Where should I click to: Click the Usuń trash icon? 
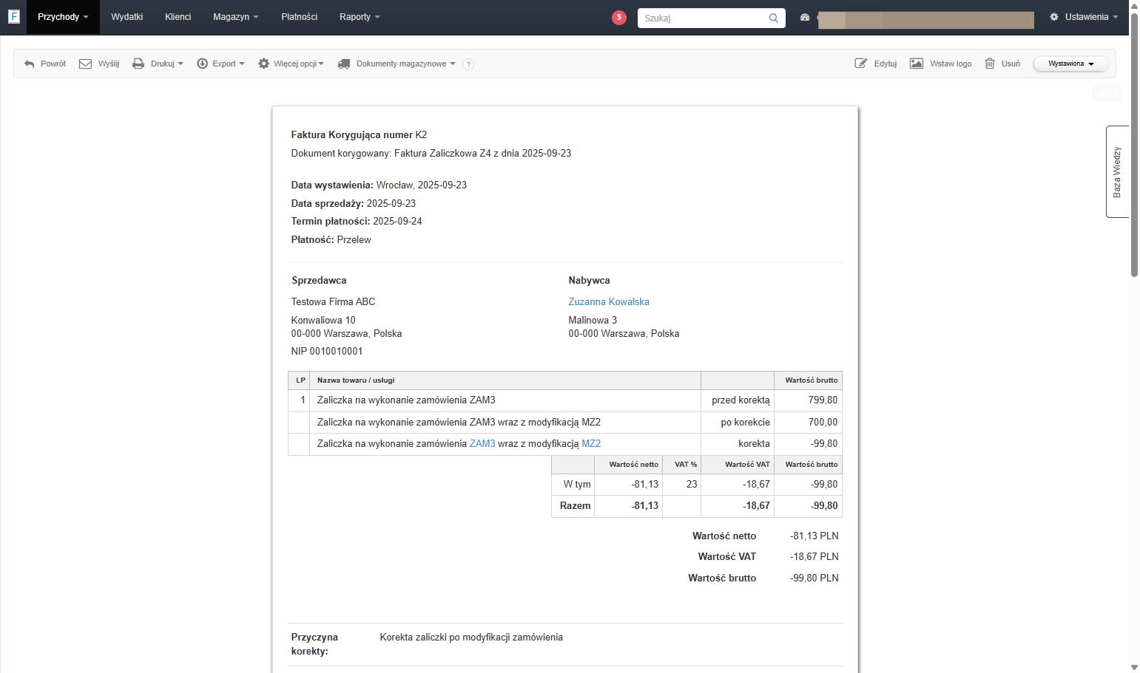click(x=990, y=64)
